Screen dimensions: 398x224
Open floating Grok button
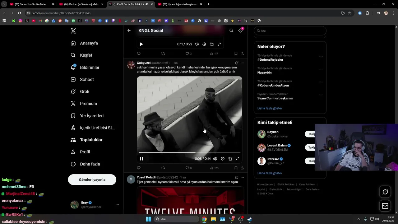tap(385, 192)
